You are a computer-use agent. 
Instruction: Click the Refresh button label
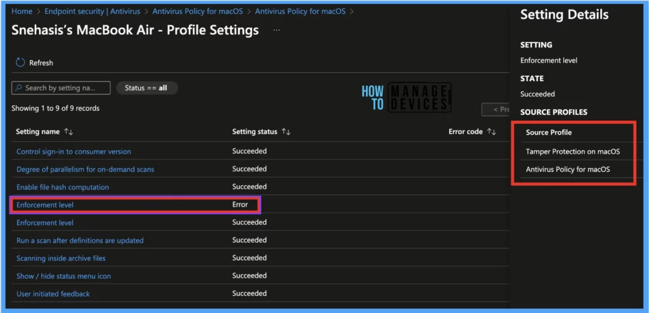tap(41, 63)
